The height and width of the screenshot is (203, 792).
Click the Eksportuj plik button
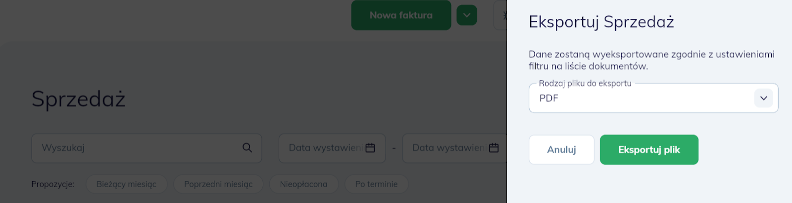[649, 150]
